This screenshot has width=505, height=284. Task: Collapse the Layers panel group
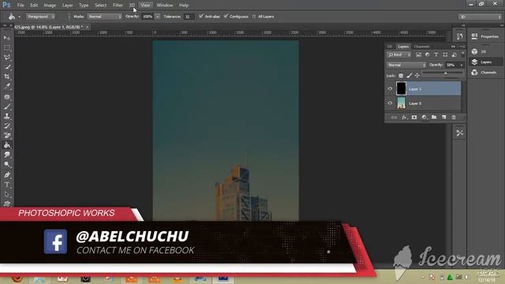[453, 47]
